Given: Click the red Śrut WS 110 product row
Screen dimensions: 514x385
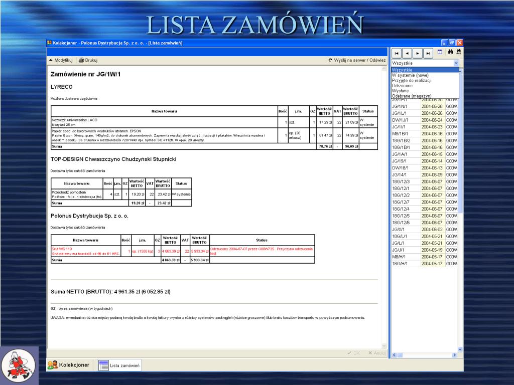Looking at the screenshot, I should click(x=183, y=251).
